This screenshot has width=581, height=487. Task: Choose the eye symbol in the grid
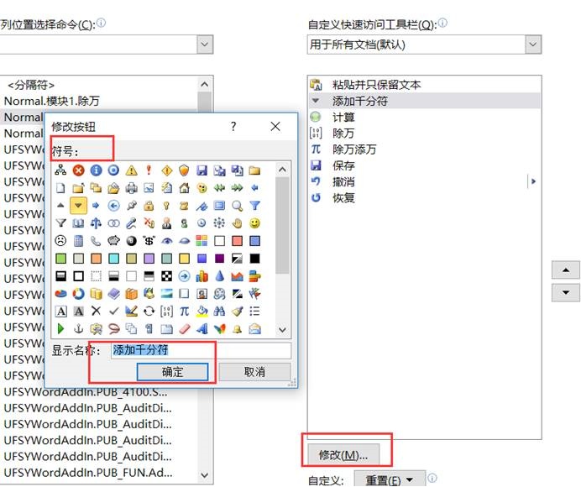click(x=167, y=241)
